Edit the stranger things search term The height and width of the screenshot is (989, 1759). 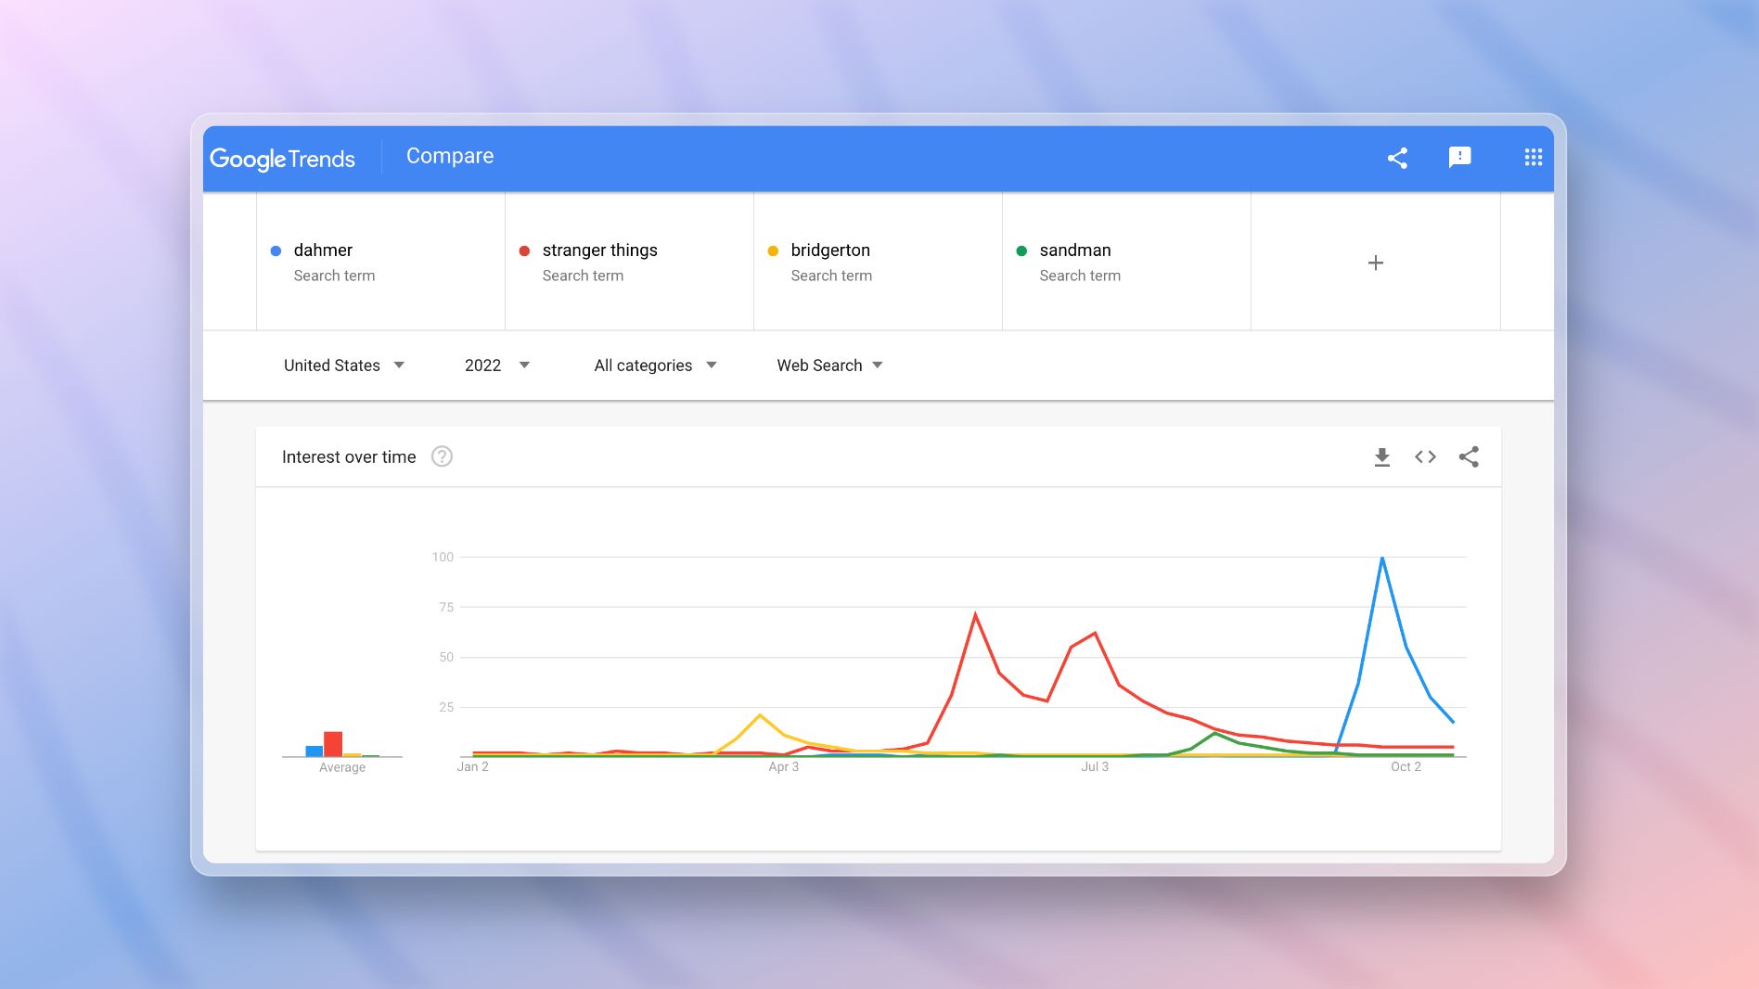(629, 262)
